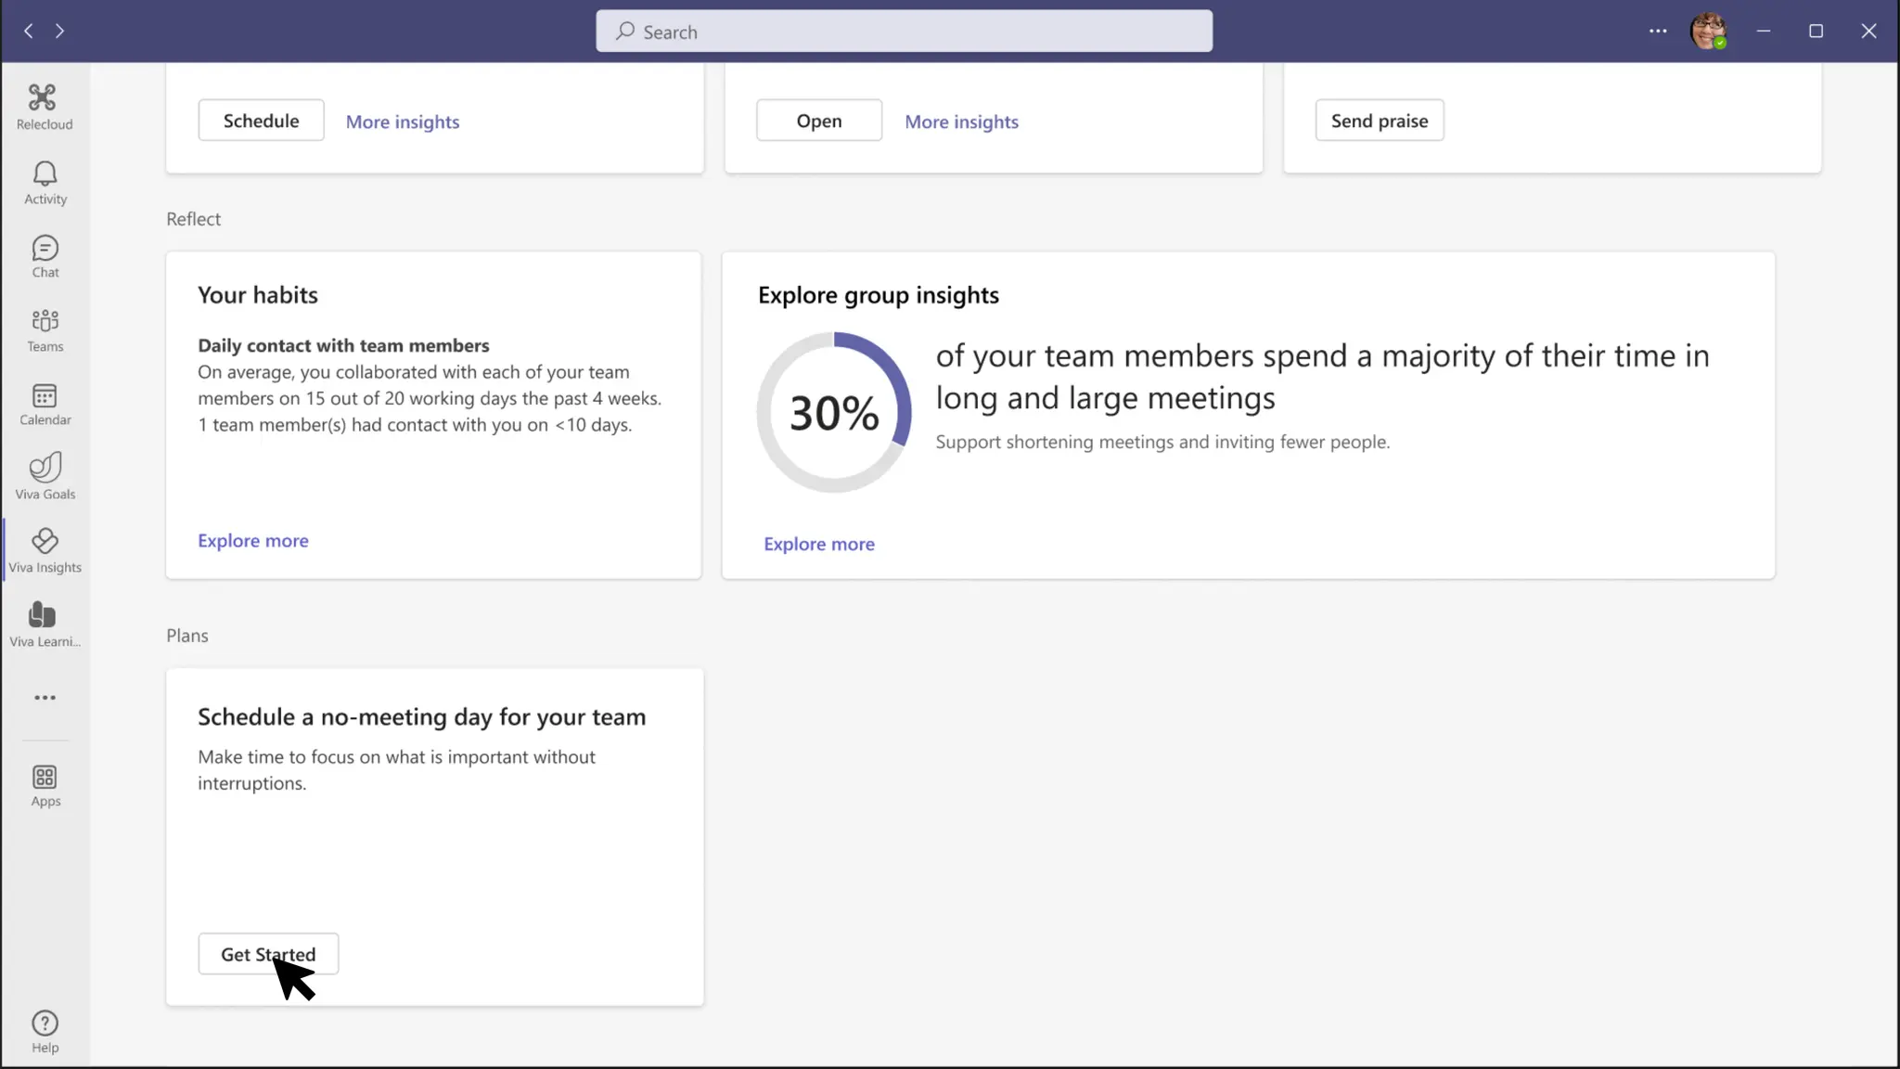The height and width of the screenshot is (1069, 1900).
Task: Focus the Search box at top
Action: (x=904, y=32)
